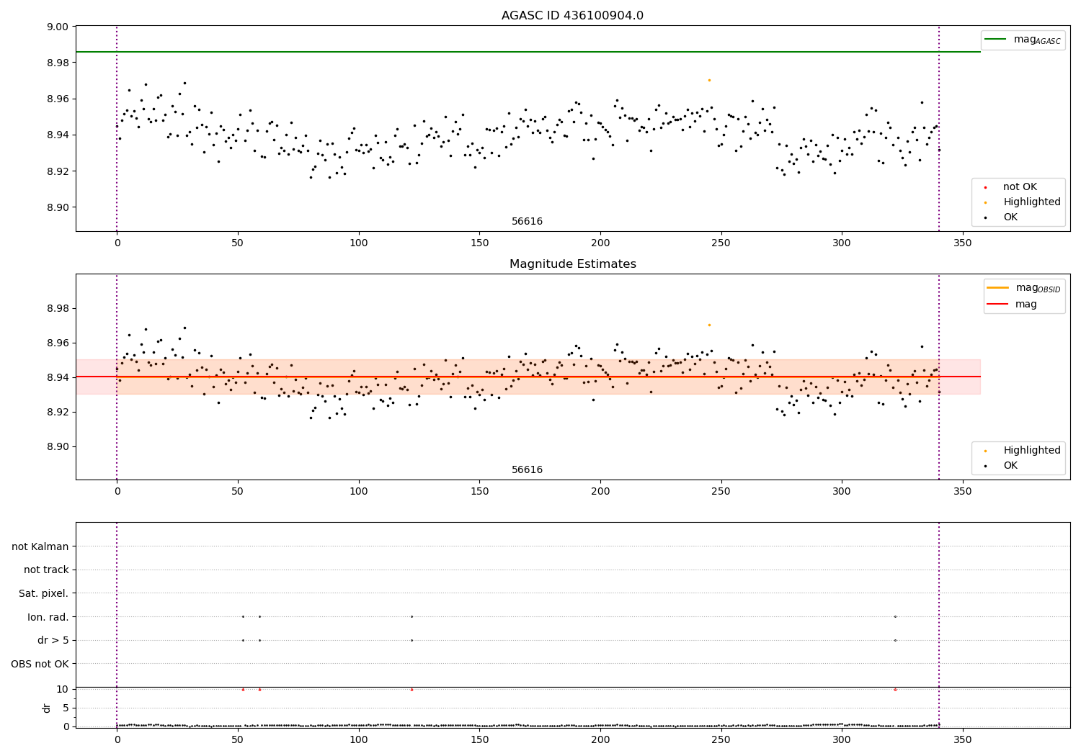Click '8.90' y-tick in Magnitude Estimates plot

(58, 447)
